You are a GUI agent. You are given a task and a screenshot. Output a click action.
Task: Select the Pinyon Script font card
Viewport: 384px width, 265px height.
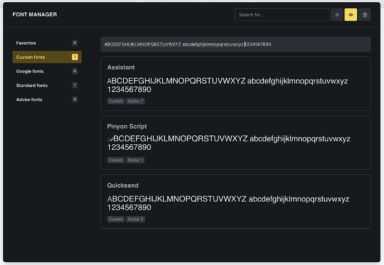tap(236, 143)
